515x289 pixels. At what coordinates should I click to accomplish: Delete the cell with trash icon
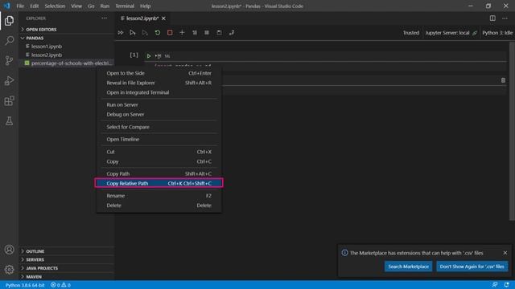pos(503,80)
